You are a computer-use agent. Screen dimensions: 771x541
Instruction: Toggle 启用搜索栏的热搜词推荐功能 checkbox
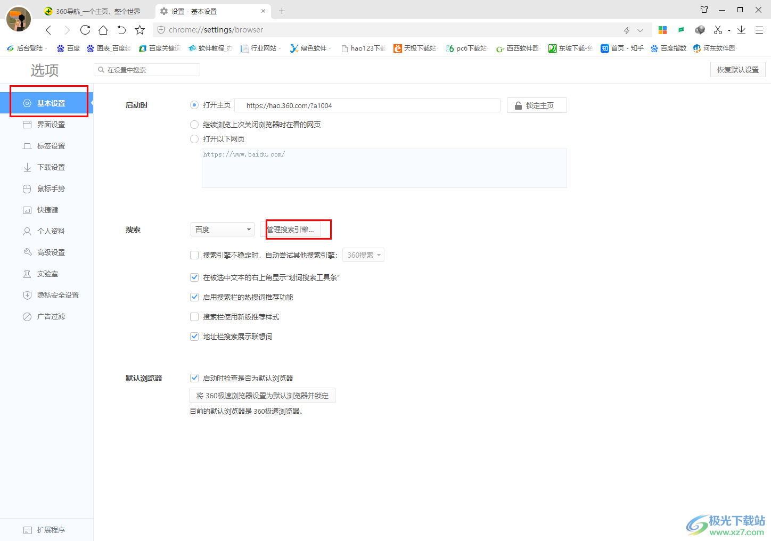click(x=194, y=297)
